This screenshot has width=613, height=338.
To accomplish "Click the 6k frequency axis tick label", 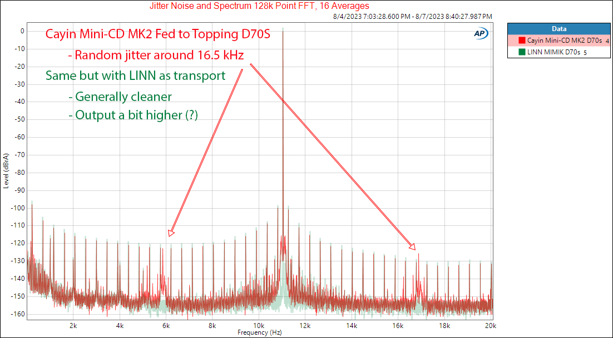I will [x=166, y=326].
